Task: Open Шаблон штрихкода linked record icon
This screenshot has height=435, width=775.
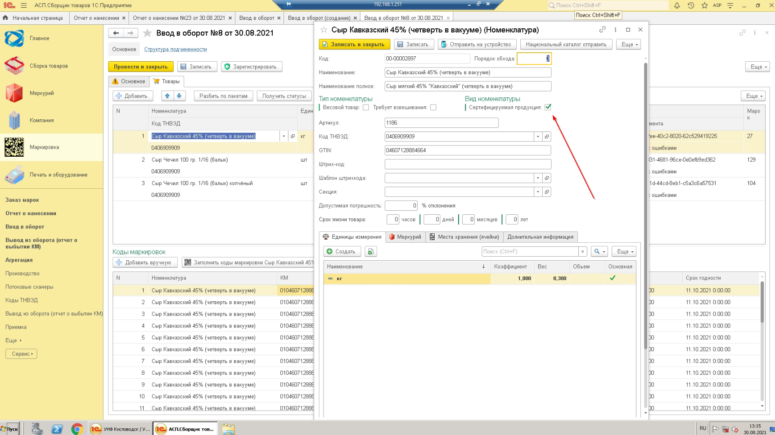Action: tap(547, 178)
